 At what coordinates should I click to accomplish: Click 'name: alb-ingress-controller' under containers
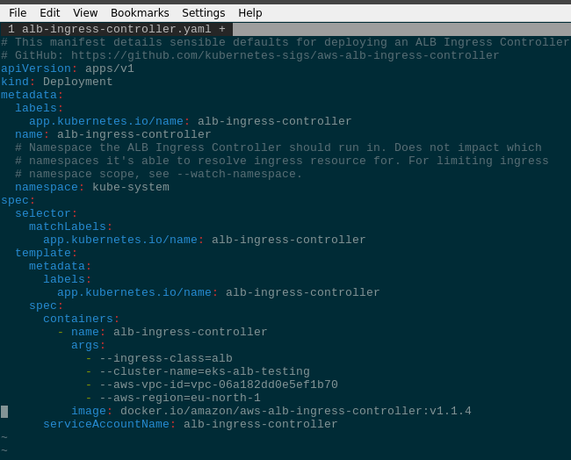(169, 332)
